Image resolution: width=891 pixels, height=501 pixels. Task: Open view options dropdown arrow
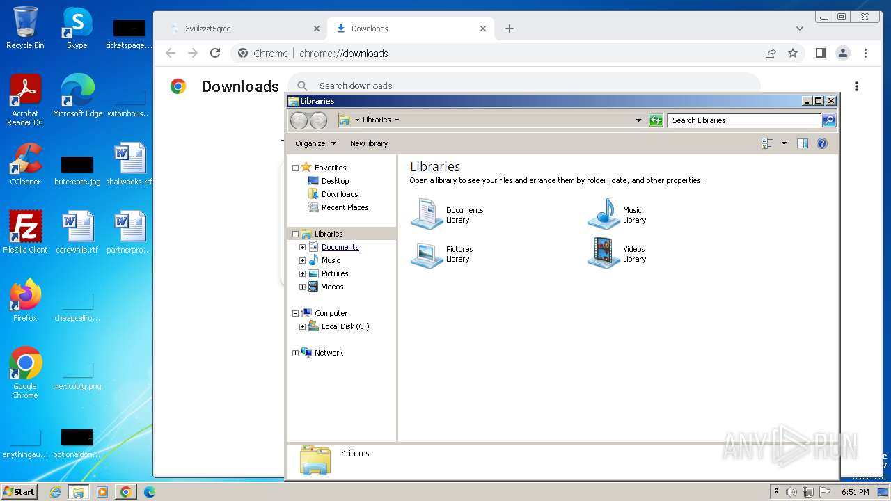click(x=784, y=143)
